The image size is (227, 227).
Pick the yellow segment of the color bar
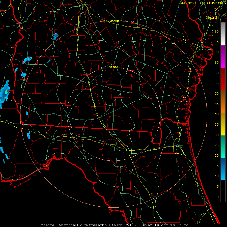point(223,124)
